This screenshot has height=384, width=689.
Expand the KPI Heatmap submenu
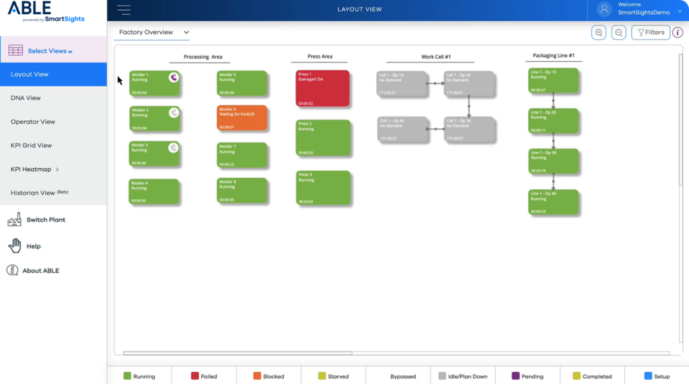57,169
